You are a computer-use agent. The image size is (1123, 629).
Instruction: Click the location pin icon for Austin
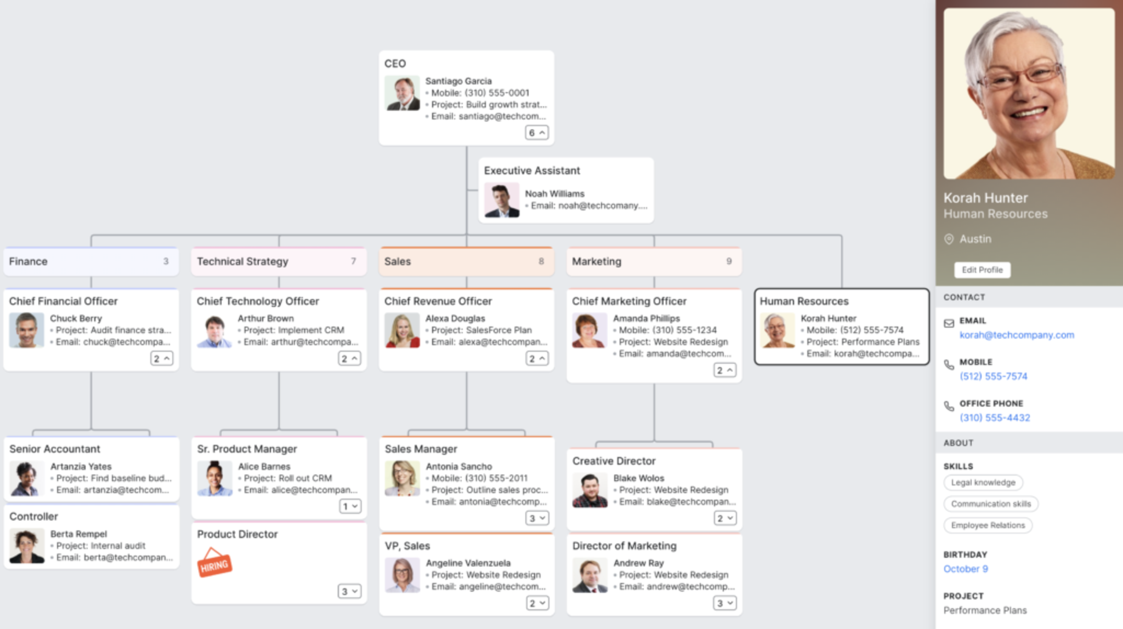(950, 237)
